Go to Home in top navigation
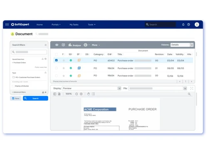The height and width of the screenshot is (156, 208). (x=40, y=25)
